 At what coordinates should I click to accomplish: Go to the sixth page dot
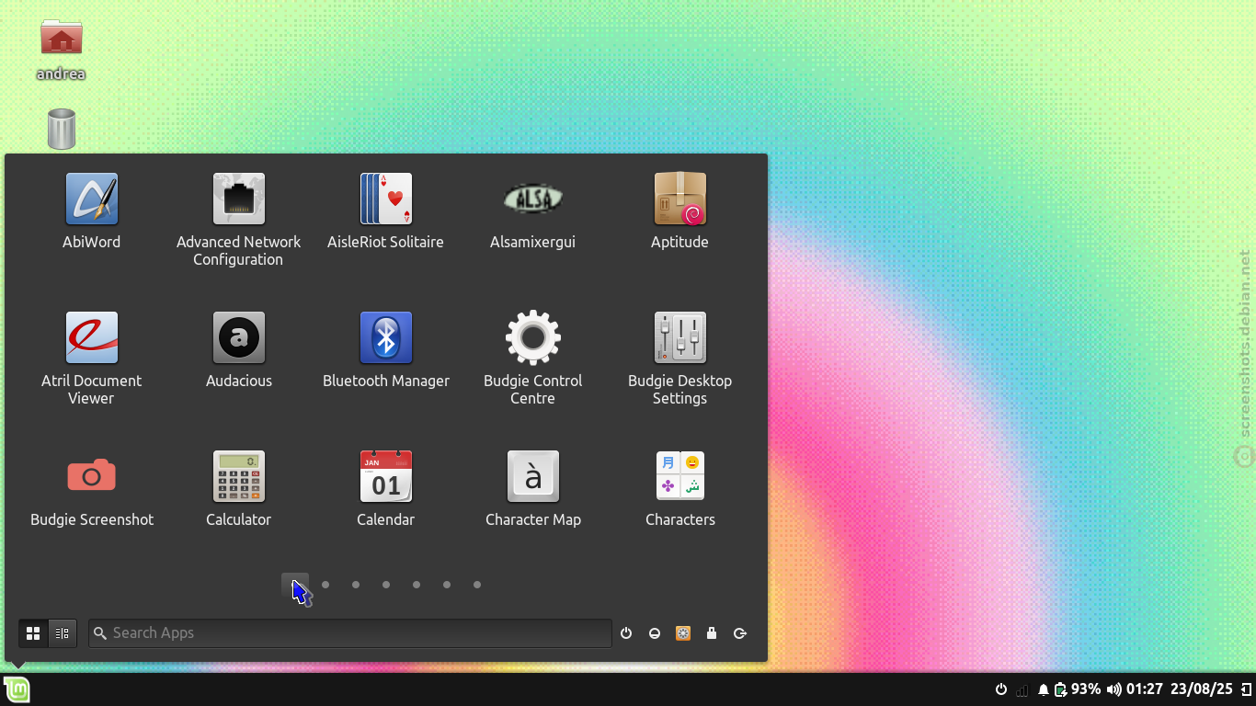point(447,585)
